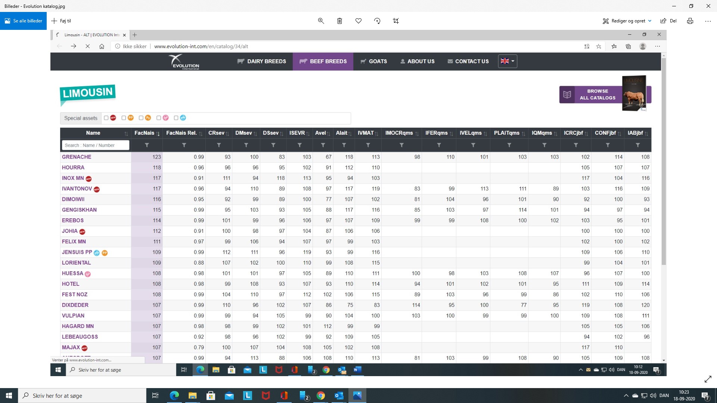Open the GOATS menu
This screenshot has height=403, width=717.
374,61
